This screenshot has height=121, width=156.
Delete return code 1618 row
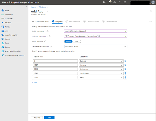coord(125,77)
